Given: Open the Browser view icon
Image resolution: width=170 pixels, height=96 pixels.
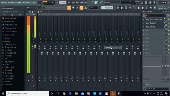Looking at the screenshot, I should click(134, 8).
